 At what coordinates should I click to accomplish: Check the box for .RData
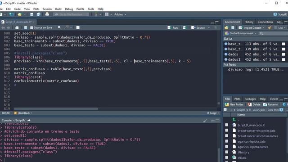click(227, 157)
